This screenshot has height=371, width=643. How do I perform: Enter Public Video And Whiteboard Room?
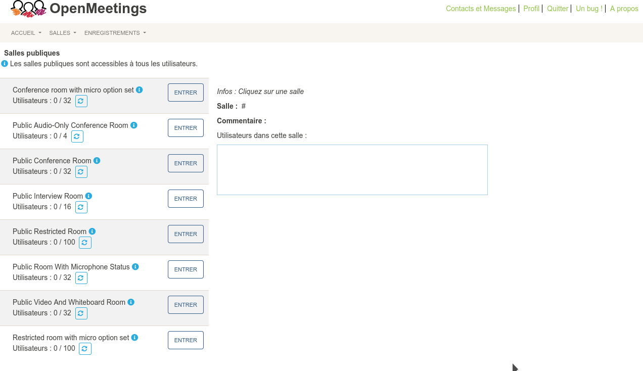(186, 305)
